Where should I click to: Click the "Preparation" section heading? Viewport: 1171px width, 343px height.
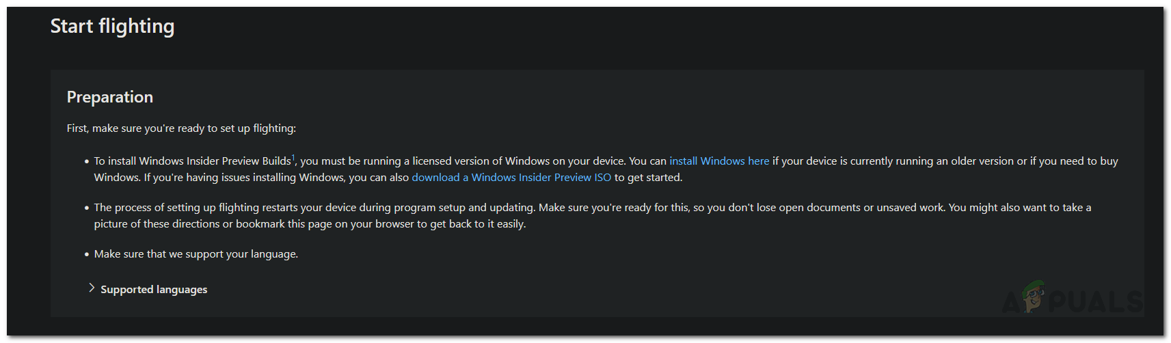tap(110, 97)
